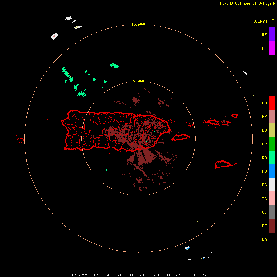Select the IC pink legend swatch
This screenshot has width=277, height=277.
pos(272,199)
